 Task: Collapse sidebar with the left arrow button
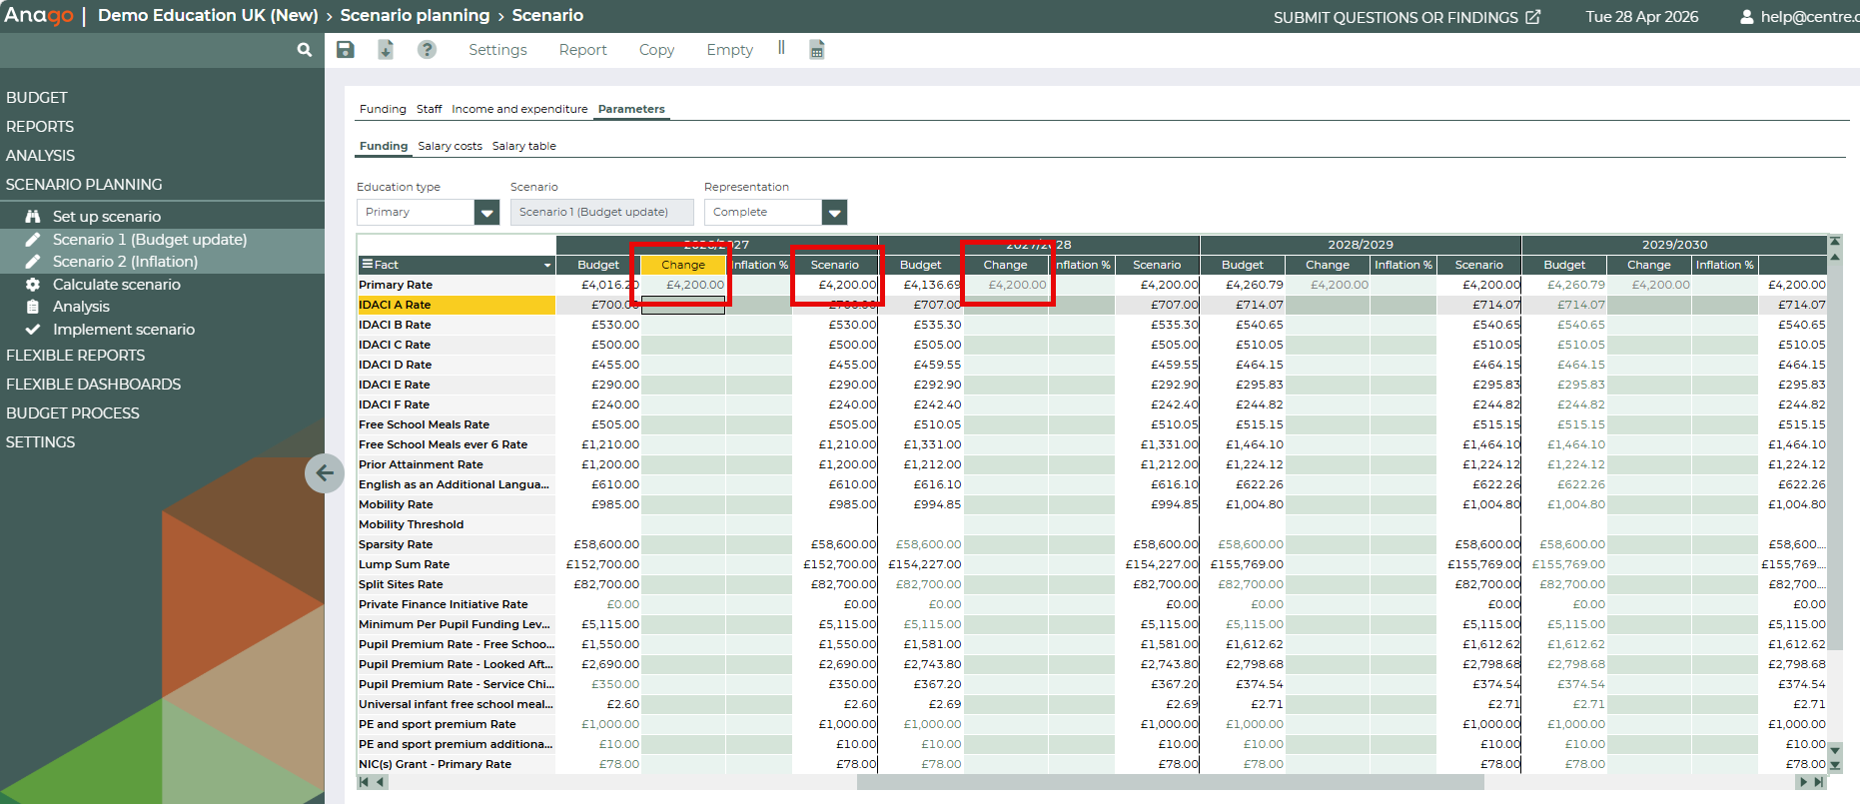(x=324, y=472)
